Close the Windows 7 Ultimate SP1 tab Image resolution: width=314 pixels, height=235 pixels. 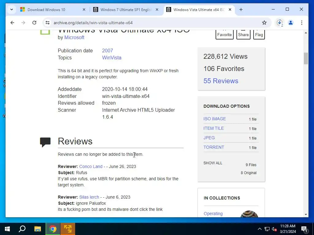157,9
